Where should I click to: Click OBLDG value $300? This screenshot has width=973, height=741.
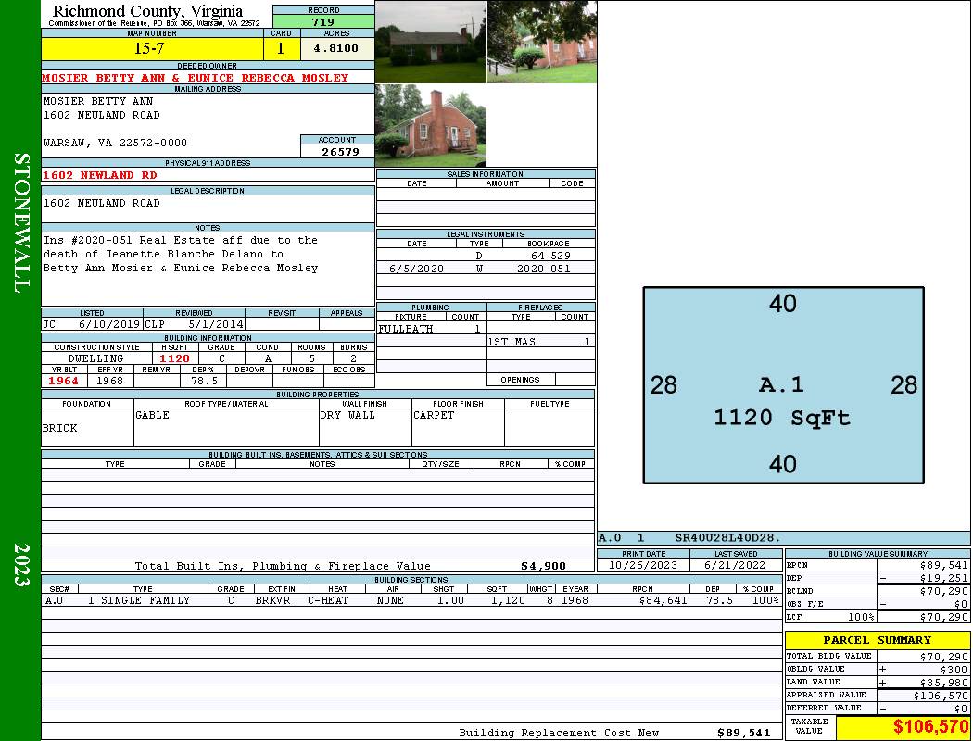[954, 669]
